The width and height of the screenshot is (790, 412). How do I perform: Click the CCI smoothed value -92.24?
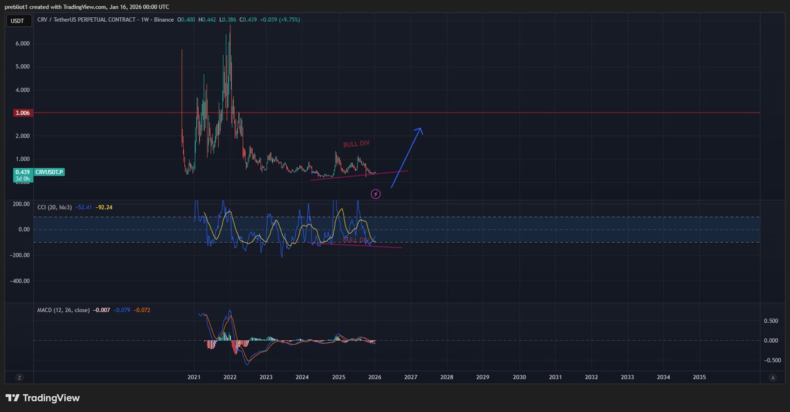pyautogui.click(x=105, y=207)
